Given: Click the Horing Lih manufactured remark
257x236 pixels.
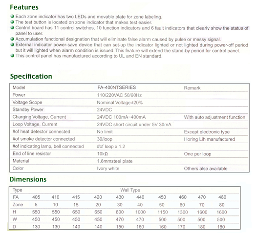Looking at the screenshot, I should coord(209,139).
